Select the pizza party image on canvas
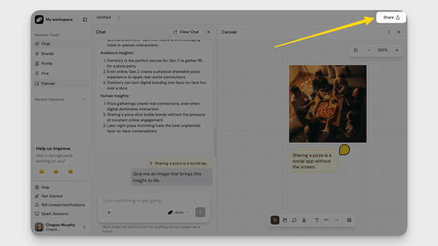 [x=328, y=104]
